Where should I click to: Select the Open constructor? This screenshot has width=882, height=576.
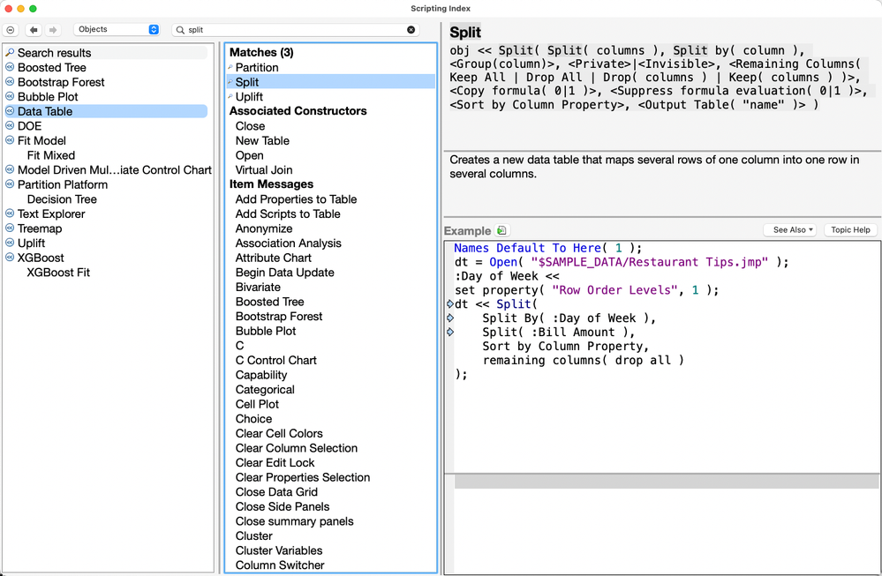(x=249, y=155)
